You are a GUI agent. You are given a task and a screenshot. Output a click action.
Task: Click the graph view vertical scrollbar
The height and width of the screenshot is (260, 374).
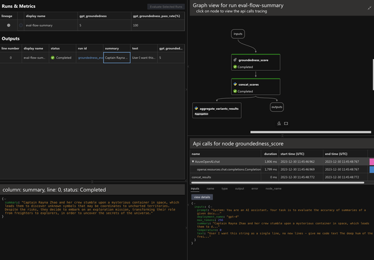tap(373, 75)
